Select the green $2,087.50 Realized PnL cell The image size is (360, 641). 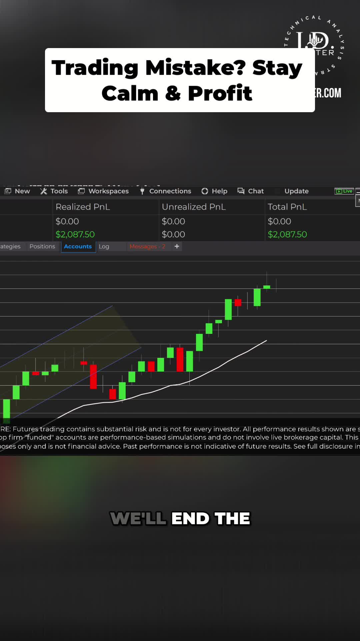75,234
